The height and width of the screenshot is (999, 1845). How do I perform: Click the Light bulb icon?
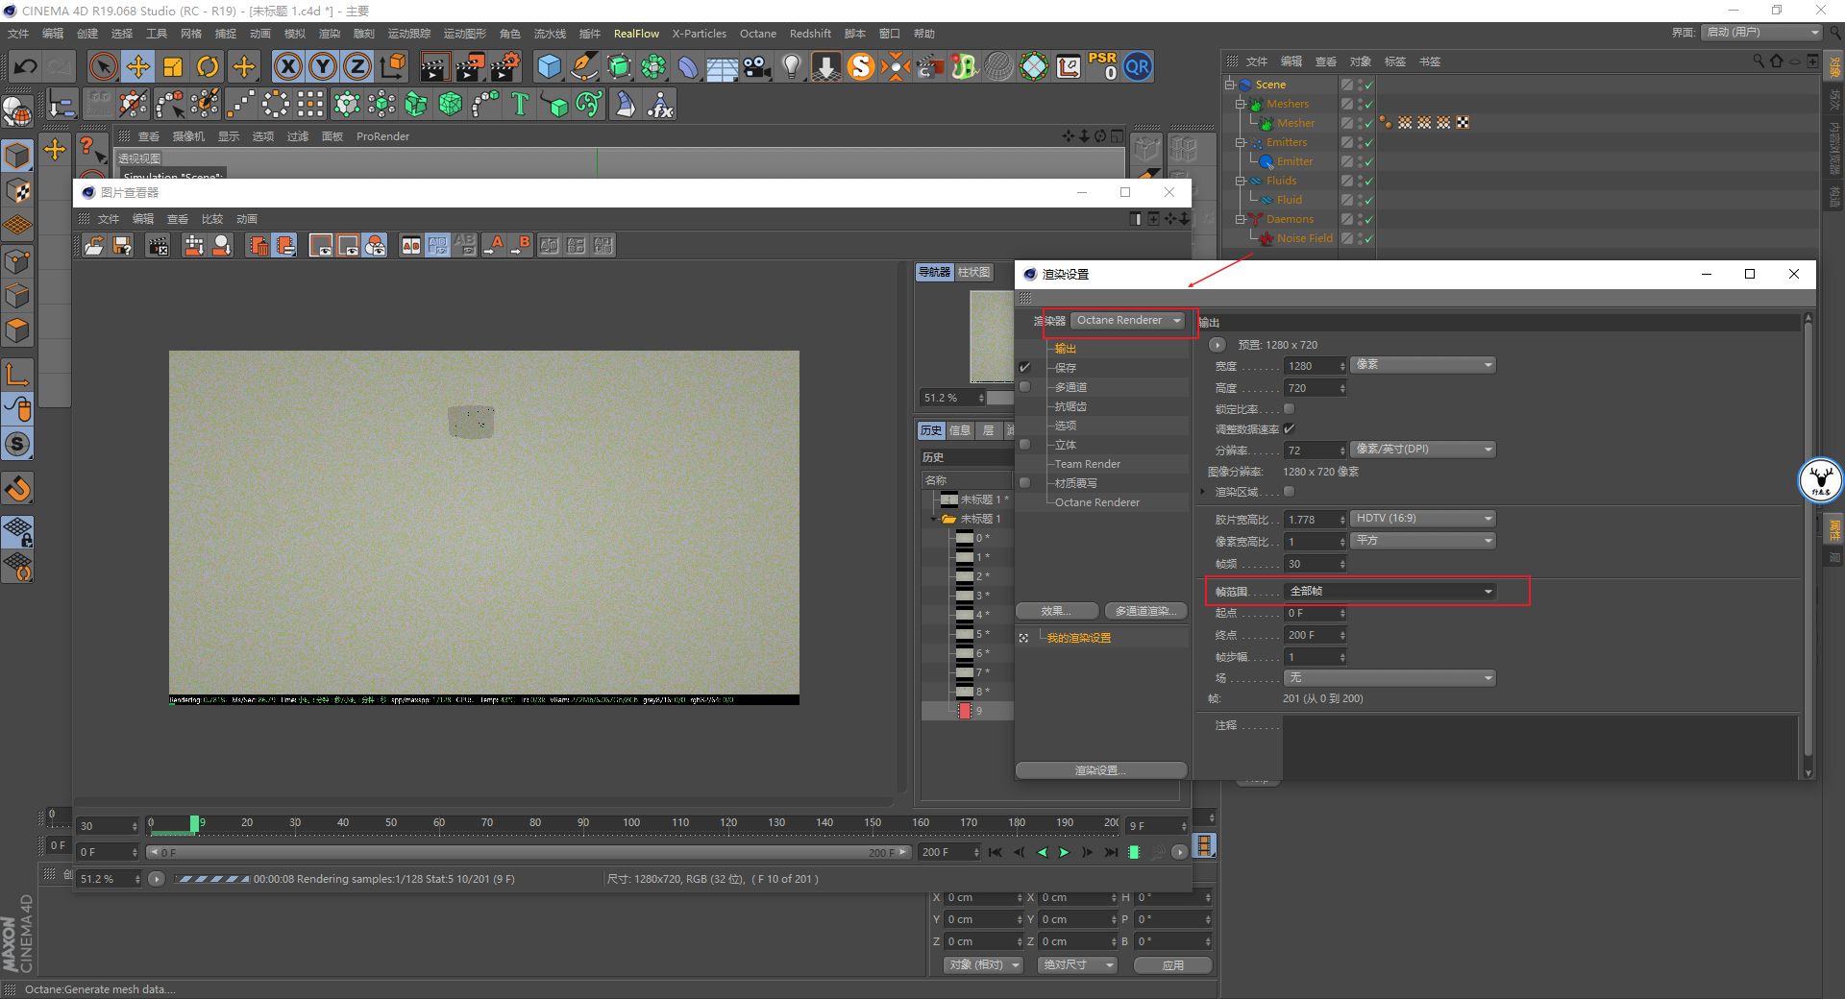point(792,66)
